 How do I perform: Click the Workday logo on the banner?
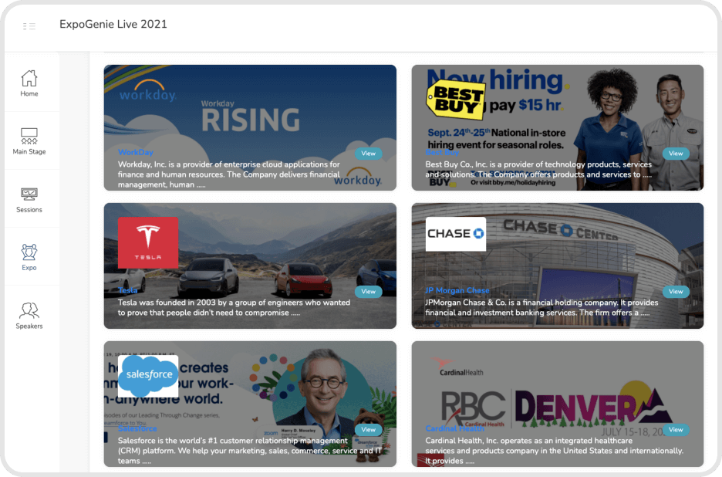click(147, 91)
